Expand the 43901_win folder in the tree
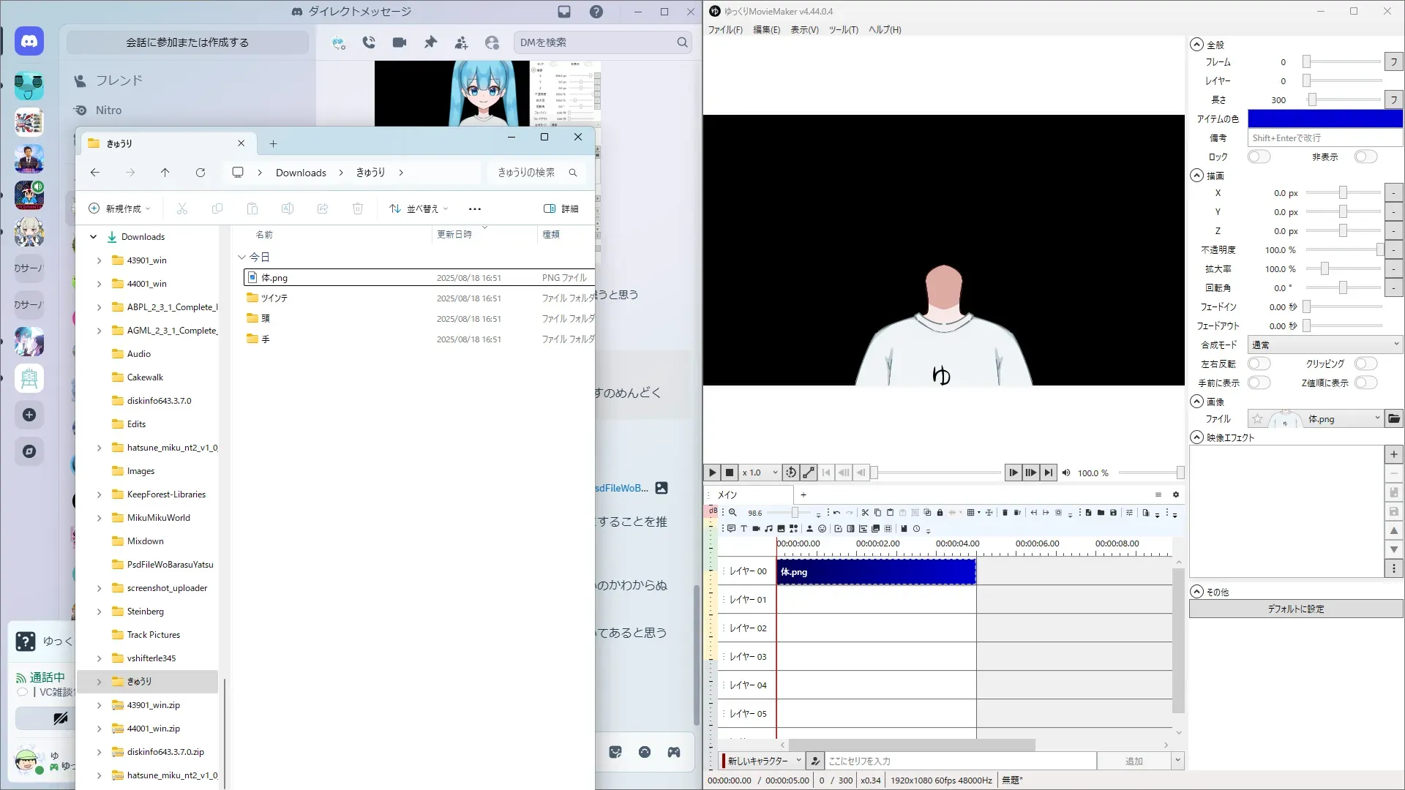The image size is (1405, 790). point(99,260)
